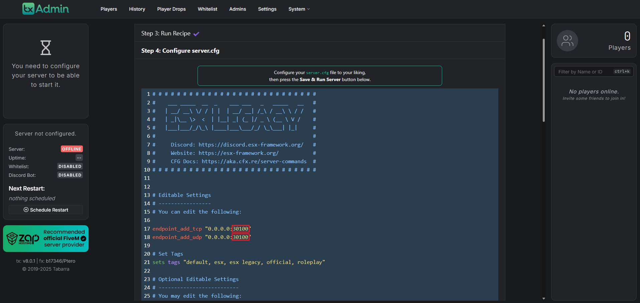Image resolution: width=640 pixels, height=303 pixels.
Task: Collapse the Step 3: Run Recipe section
Action: [166, 33]
